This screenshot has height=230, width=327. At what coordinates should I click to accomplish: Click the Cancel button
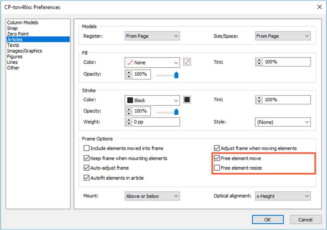305,220
